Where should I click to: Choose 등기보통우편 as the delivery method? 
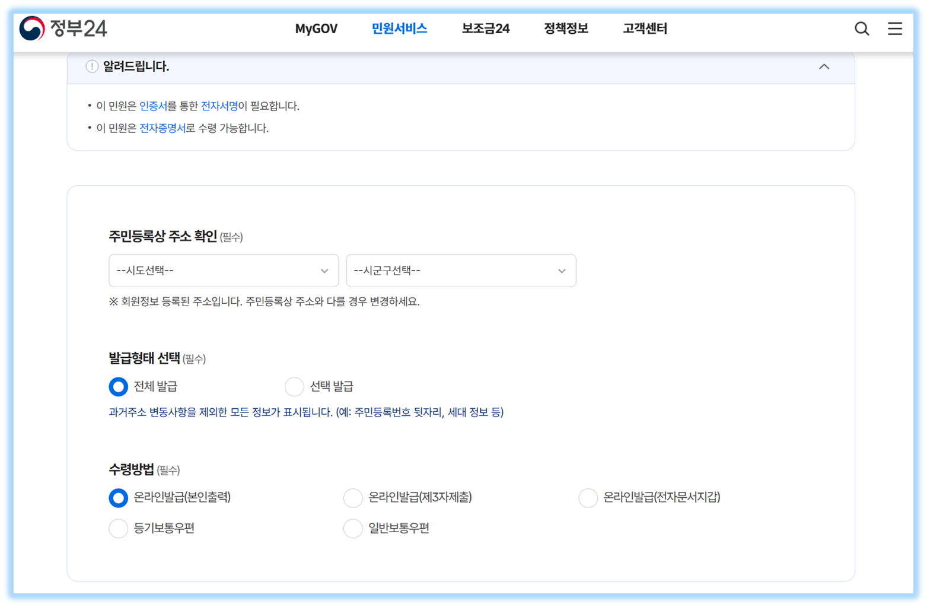click(x=118, y=528)
